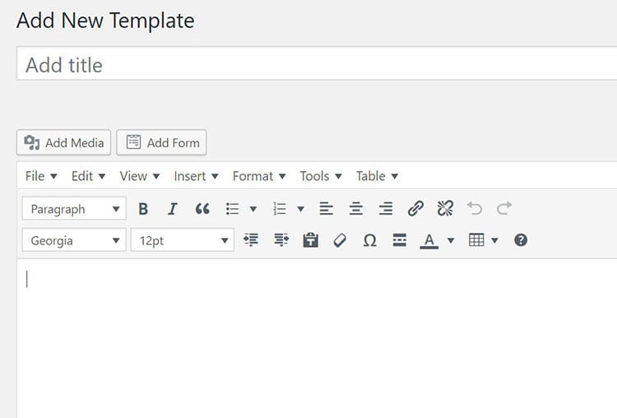The height and width of the screenshot is (418, 617).
Task: Toggle paste as text
Action: point(310,239)
